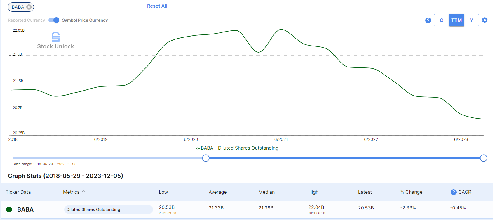The height and width of the screenshot is (220, 493).
Task: Click the BABA ticker chip label
Action: click(x=18, y=7)
